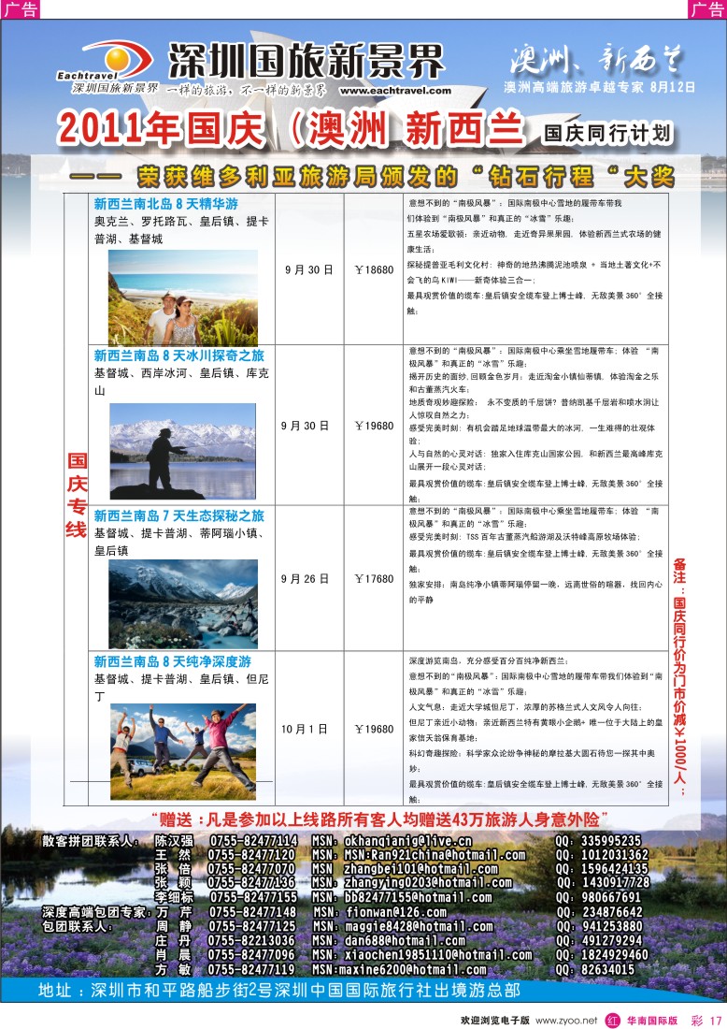Click the 赠送43万旅游人身意外险 promo line
727x1029 pixels.
click(x=379, y=819)
